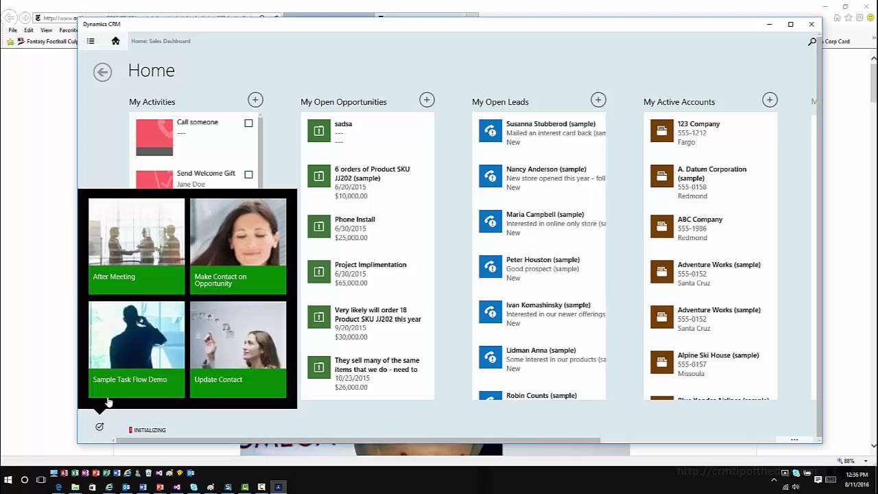Screen dimensions: 878x494
Task: Launch Make Contact on Opportunity task flow
Action: pos(238,246)
